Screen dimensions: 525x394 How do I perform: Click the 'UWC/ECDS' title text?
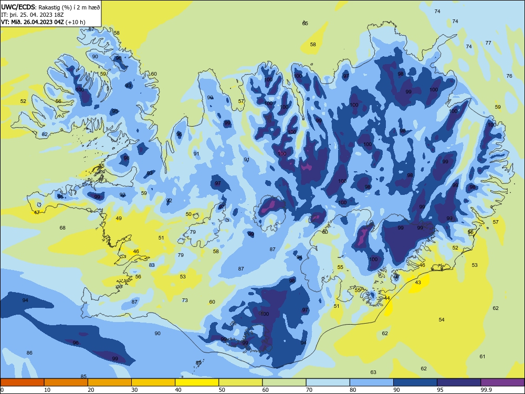pos(18,7)
